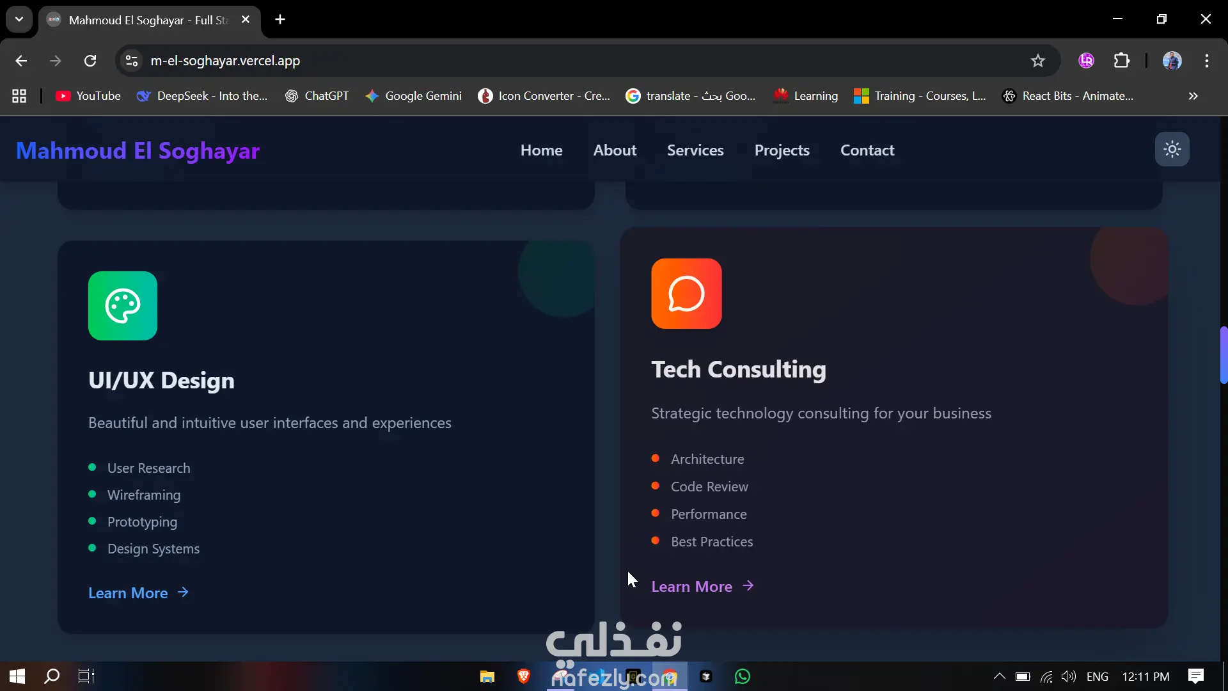Viewport: 1228px width, 691px height.
Task: Show hidden system tray icons
Action: pos(999,676)
